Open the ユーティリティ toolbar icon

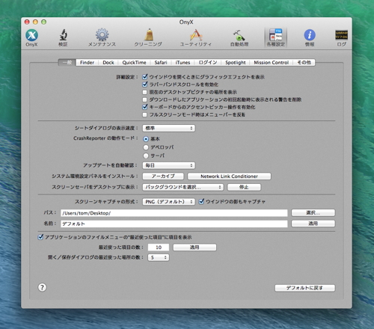coord(196,37)
